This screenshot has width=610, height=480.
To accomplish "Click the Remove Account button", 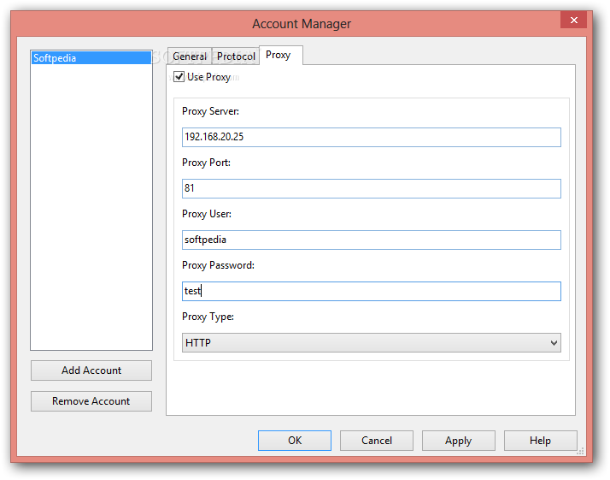I will coord(91,401).
